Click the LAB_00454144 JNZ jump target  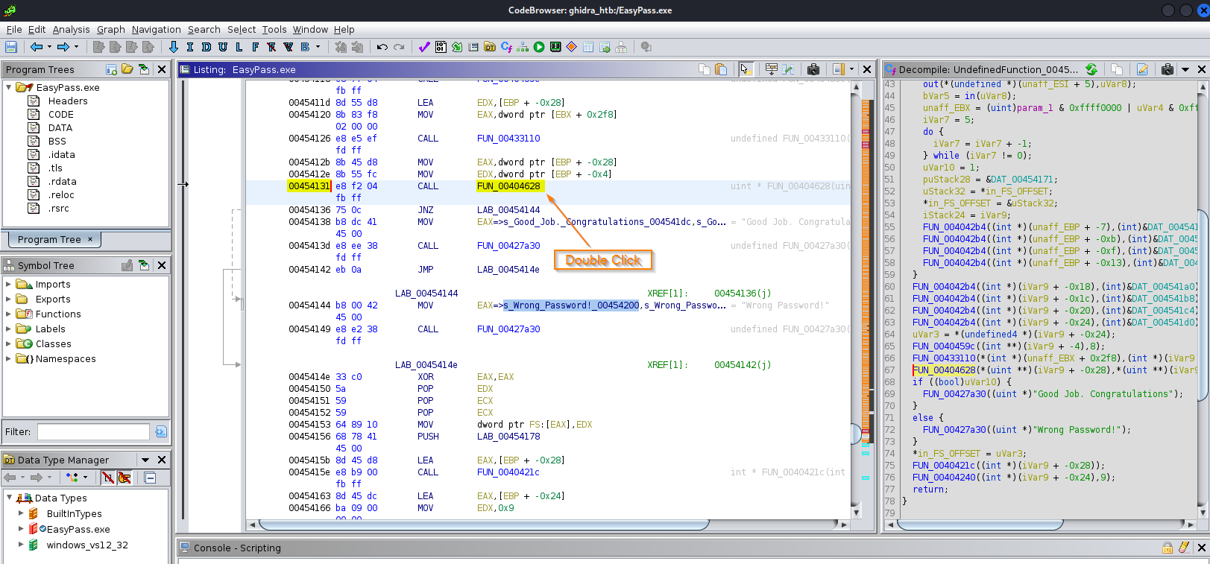click(x=508, y=210)
